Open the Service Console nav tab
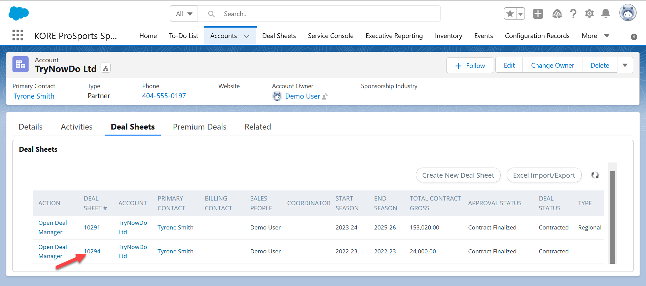The height and width of the screenshot is (286, 646). click(x=331, y=36)
